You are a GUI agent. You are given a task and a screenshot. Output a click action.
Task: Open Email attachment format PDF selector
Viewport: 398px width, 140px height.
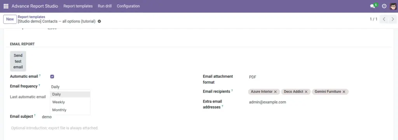tap(253, 77)
